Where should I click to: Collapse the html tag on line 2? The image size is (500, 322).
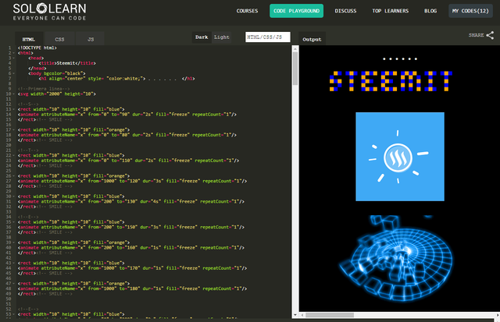14,53
